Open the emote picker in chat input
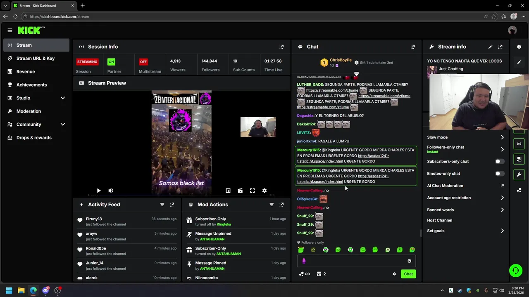Screen dimensions: 529x297 pos(410,261)
